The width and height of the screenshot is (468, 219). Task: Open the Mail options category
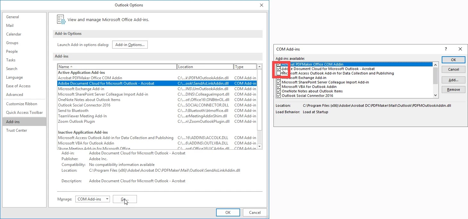tap(24, 26)
